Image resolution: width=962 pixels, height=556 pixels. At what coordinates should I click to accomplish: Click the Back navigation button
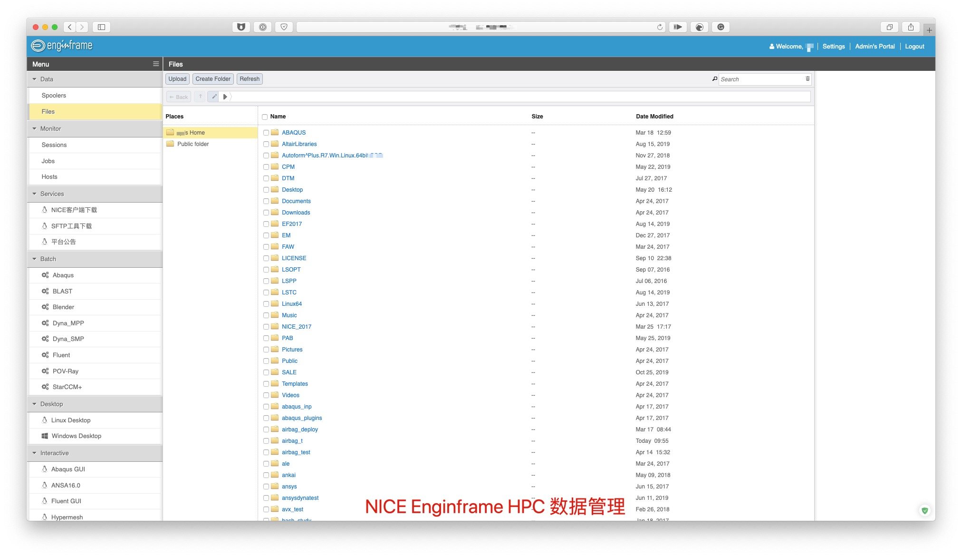click(179, 97)
